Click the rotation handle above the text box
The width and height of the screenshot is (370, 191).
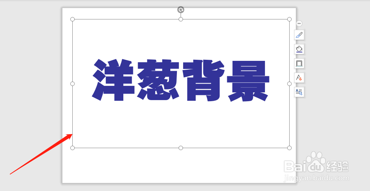[x=181, y=10]
